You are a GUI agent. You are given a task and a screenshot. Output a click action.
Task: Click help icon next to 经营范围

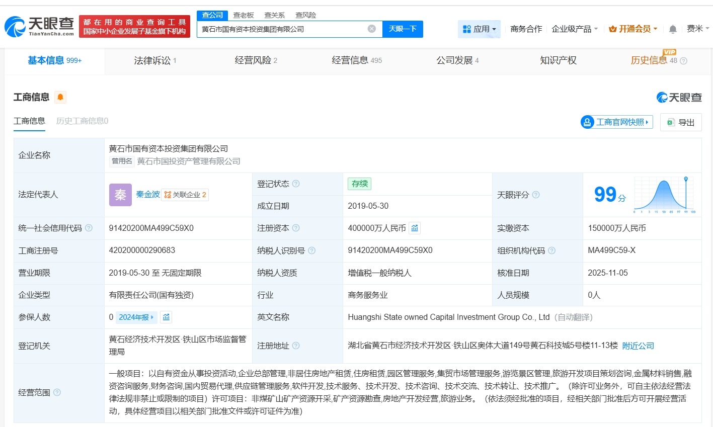click(x=57, y=392)
